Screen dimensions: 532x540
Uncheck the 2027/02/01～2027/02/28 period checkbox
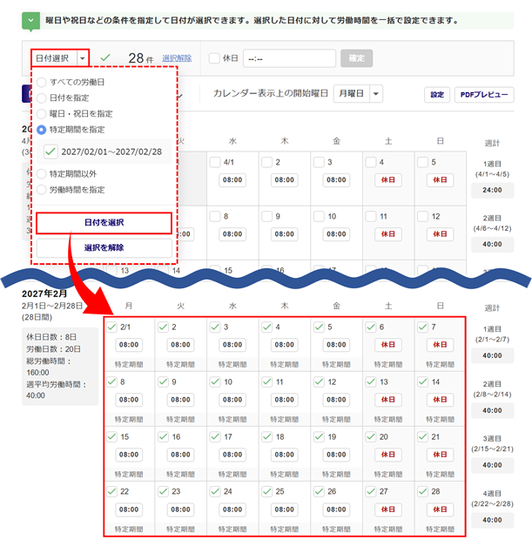coord(51,152)
